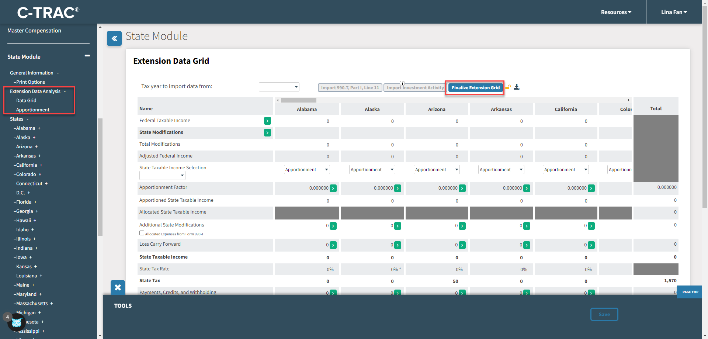Click the unlock padlock icon
Screen dimensions: 708x339
pyautogui.click(x=508, y=87)
